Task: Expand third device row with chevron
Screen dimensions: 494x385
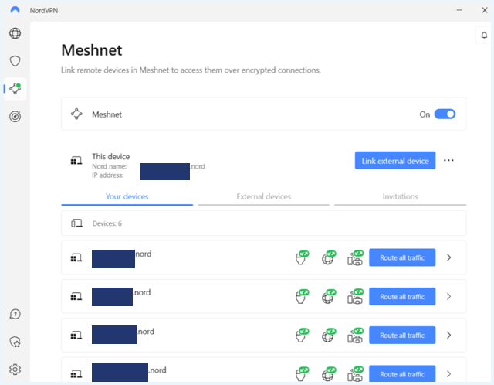Action: (449, 336)
